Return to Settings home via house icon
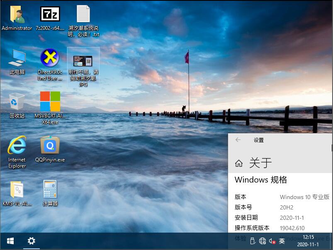333x250 pixels. [x=239, y=163]
